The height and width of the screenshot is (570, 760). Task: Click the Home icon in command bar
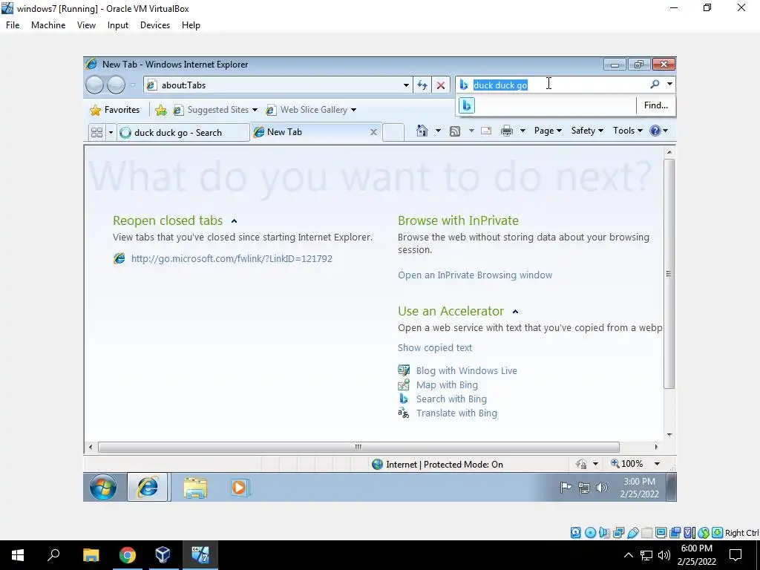pyautogui.click(x=422, y=131)
